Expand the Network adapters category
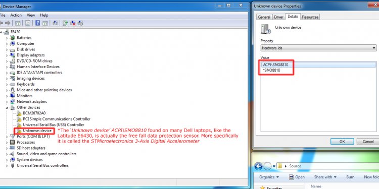The image size is (379, 189). (x=7, y=102)
